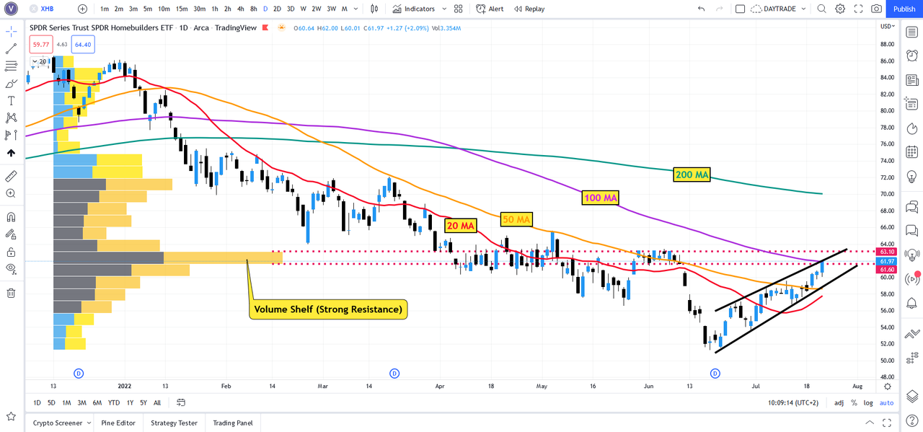Switch to the 4h timeframe

(240, 9)
